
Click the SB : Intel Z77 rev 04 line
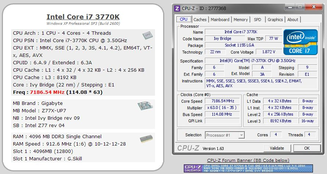click(x=39, y=126)
